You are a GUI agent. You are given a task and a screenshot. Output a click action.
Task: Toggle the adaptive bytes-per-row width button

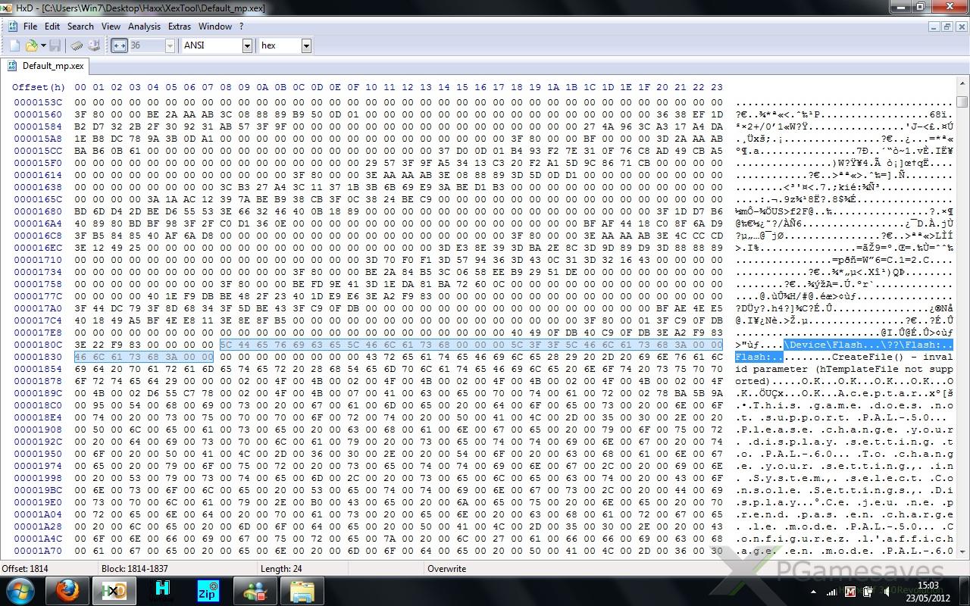pyautogui.click(x=119, y=45)
